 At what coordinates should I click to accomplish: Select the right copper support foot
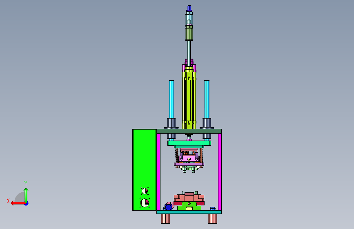[x=213, y=219]
